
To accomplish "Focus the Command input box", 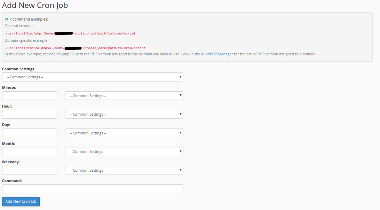I will (x=93, y=189).
